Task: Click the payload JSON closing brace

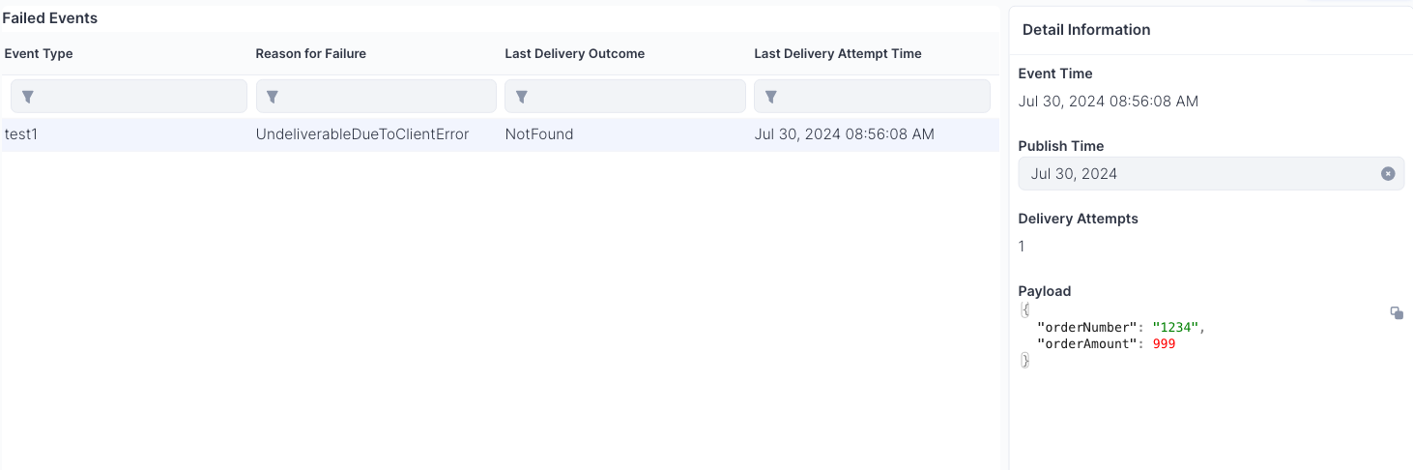Action: point(1024,360)
